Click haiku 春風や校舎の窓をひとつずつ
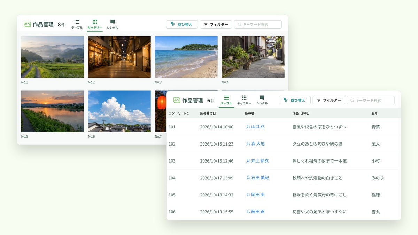418x235 pixels. [x=319, y=127]
